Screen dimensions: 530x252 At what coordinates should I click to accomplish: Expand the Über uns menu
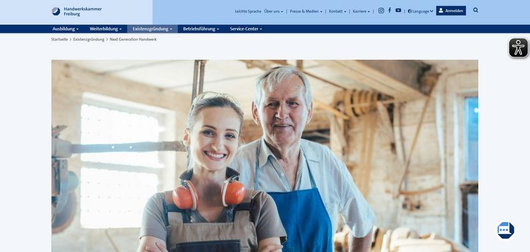[274, 11]
